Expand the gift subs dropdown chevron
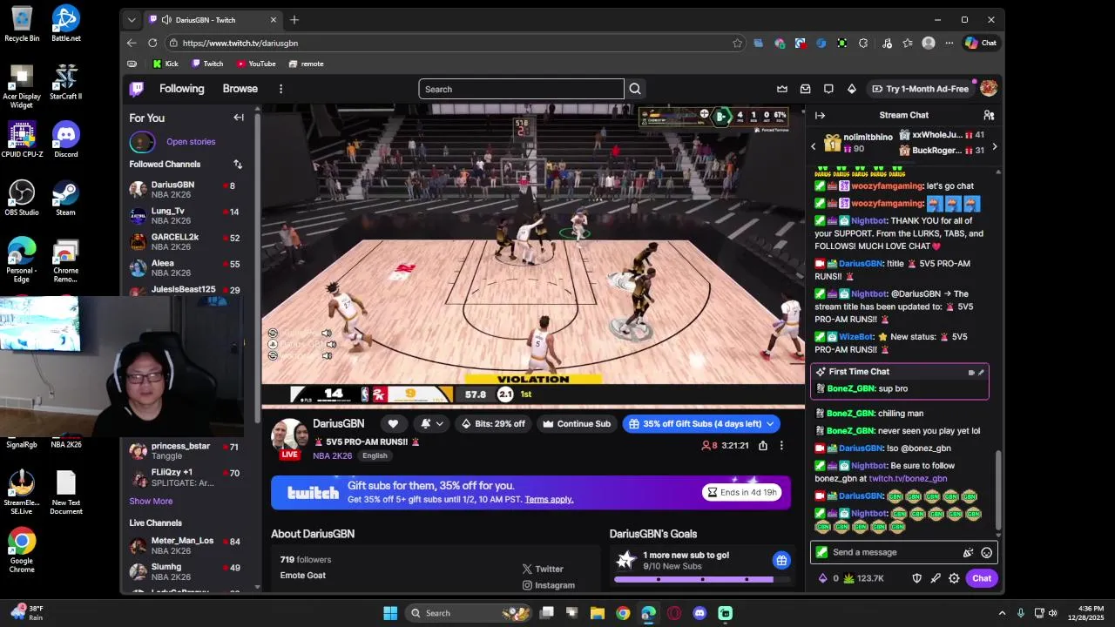 pyautogui.click(x=770, y=424)
